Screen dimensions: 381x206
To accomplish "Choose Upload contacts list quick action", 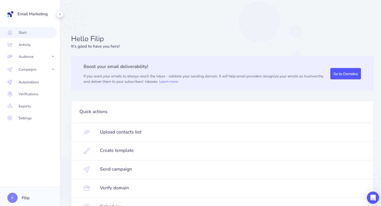I will (222, 132).
